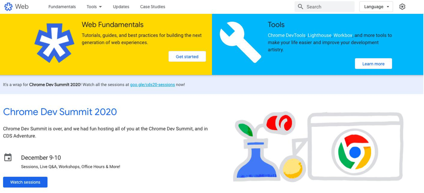The height and width of the screenshot is (193, 424).
Task: Open the Updates menu item
Action: [121, 7]
